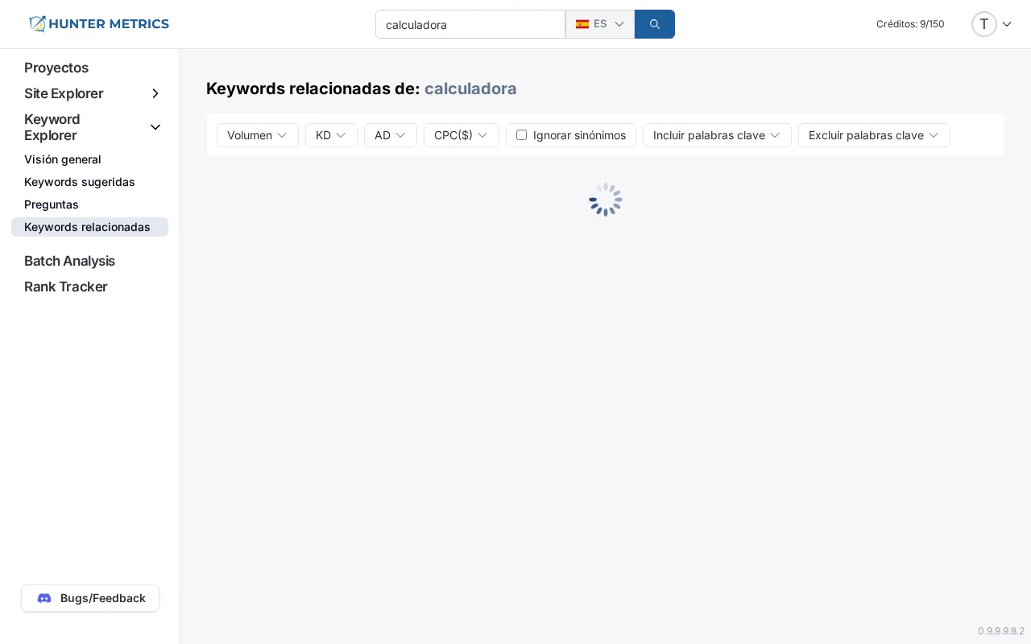Screen dimensions: 1031x644
Task: Click the Discord icon on Bugs/Feedback
Action: tap(44, 598)
